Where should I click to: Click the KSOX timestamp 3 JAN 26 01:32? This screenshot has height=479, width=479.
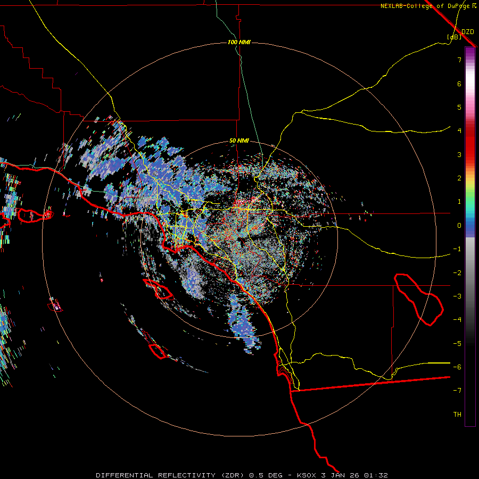pyautogui.click(x=342, y=475)
